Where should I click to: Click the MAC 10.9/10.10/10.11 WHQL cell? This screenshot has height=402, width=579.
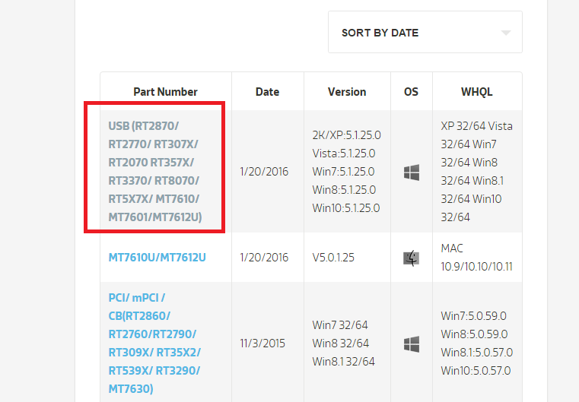point(476,258)
